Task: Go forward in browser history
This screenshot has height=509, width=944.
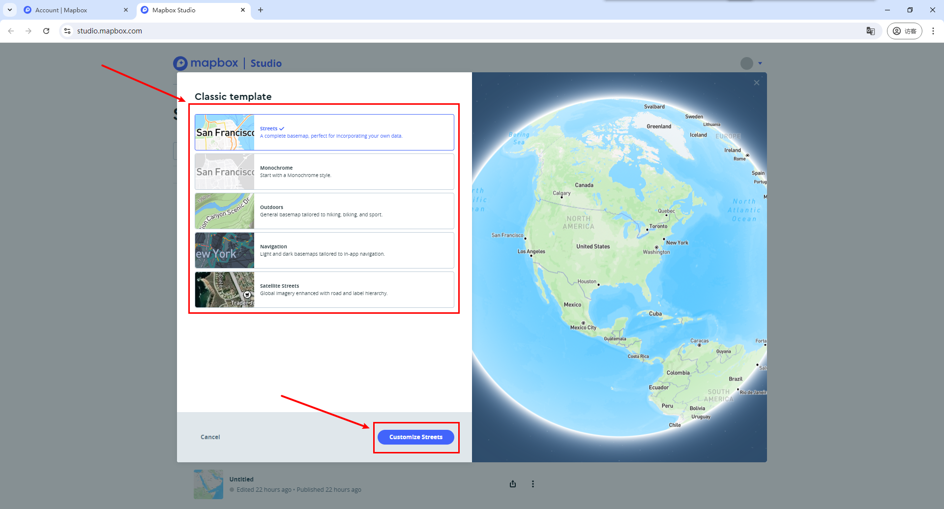Action: tap(29, 31)
